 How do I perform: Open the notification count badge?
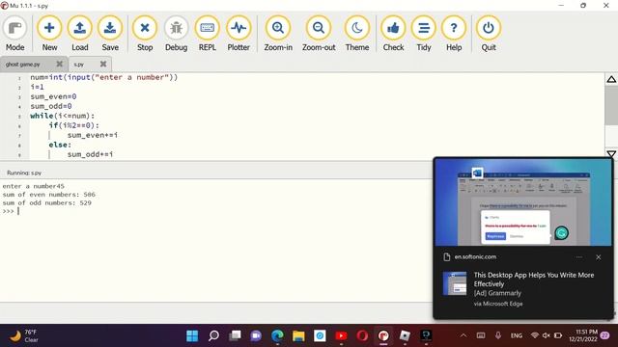tap(605, 335)
